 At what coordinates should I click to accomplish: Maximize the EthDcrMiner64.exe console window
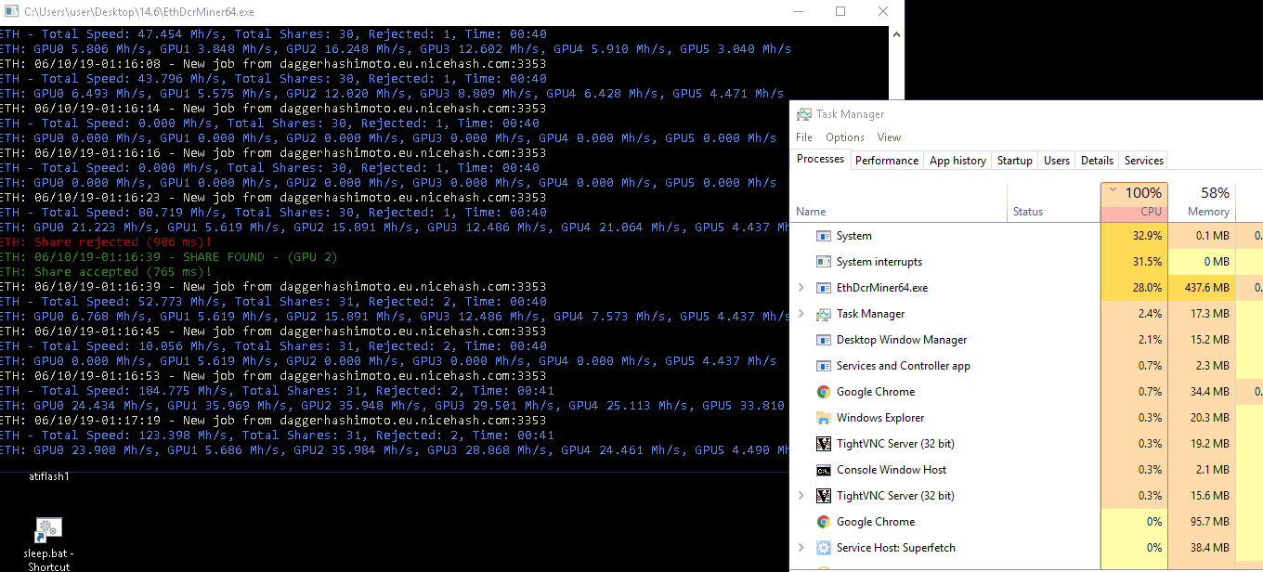tap(840, 12)
